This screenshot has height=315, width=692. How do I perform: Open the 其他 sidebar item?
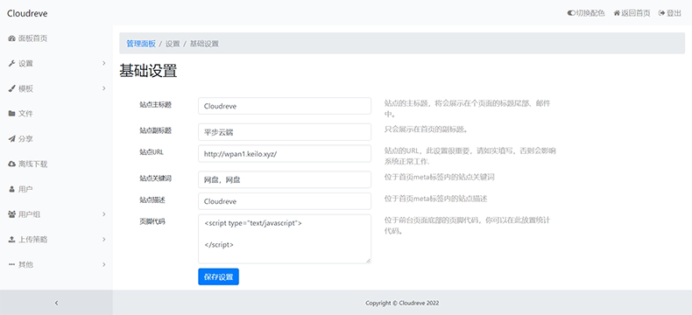tap(56, 265)
